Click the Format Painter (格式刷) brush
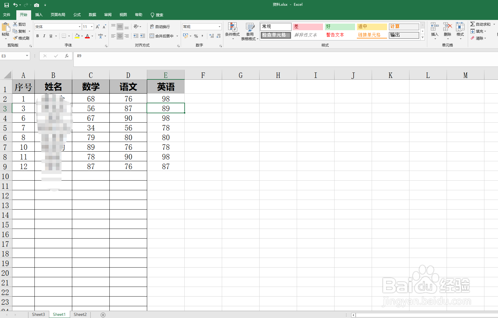498x318 pixels. click(21, 38)
